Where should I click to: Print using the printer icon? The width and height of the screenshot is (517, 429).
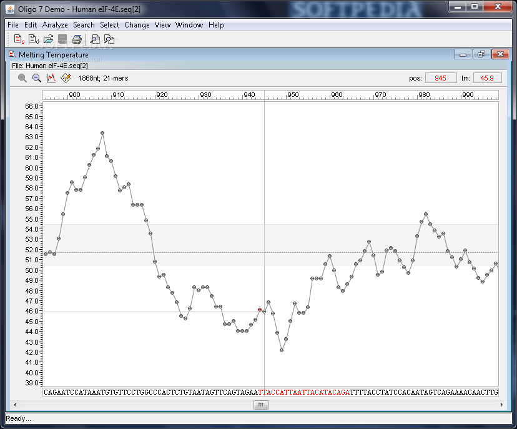(x=77, y=39)
